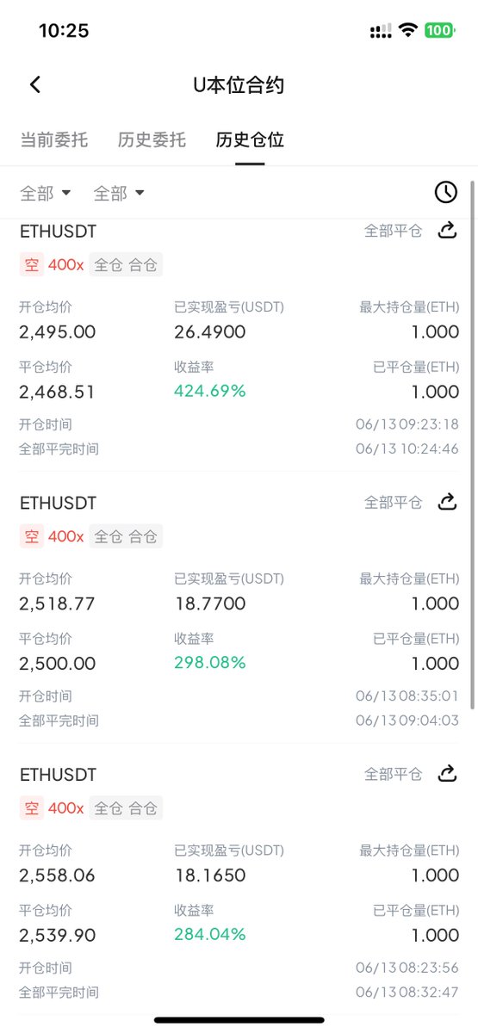Tap the battery indicator icon

tap(439, 31)
